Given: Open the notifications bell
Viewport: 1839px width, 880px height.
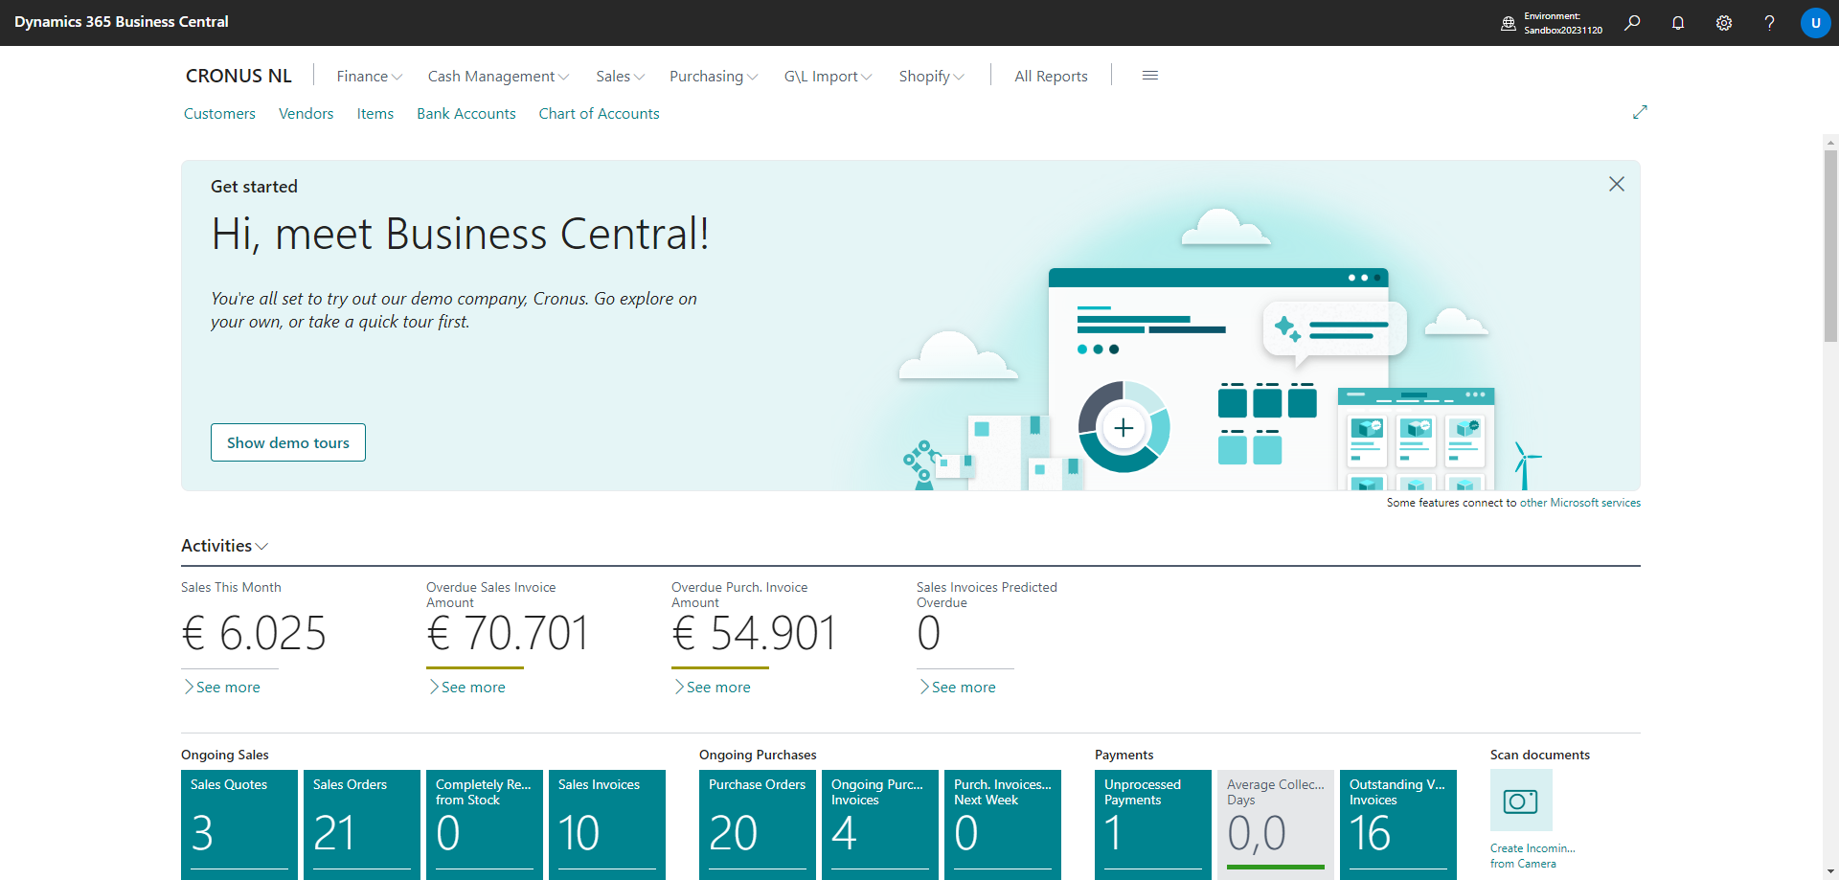Looking at the screenshot, I should (1678, 23).
